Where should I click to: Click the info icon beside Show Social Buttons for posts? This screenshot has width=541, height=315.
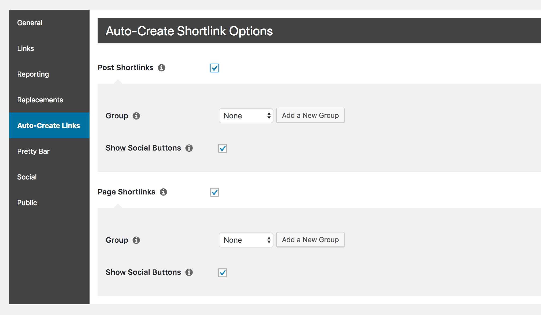[189, 148]
